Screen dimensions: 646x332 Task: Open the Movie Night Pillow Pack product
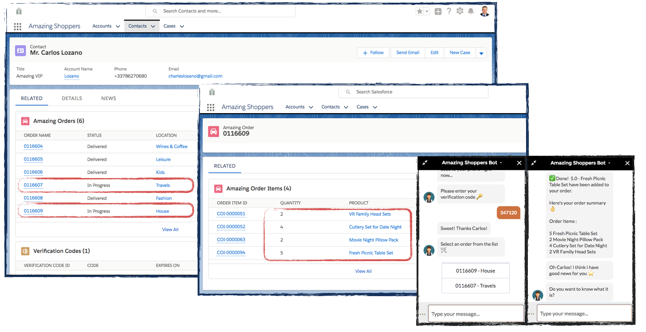point(373,240)
